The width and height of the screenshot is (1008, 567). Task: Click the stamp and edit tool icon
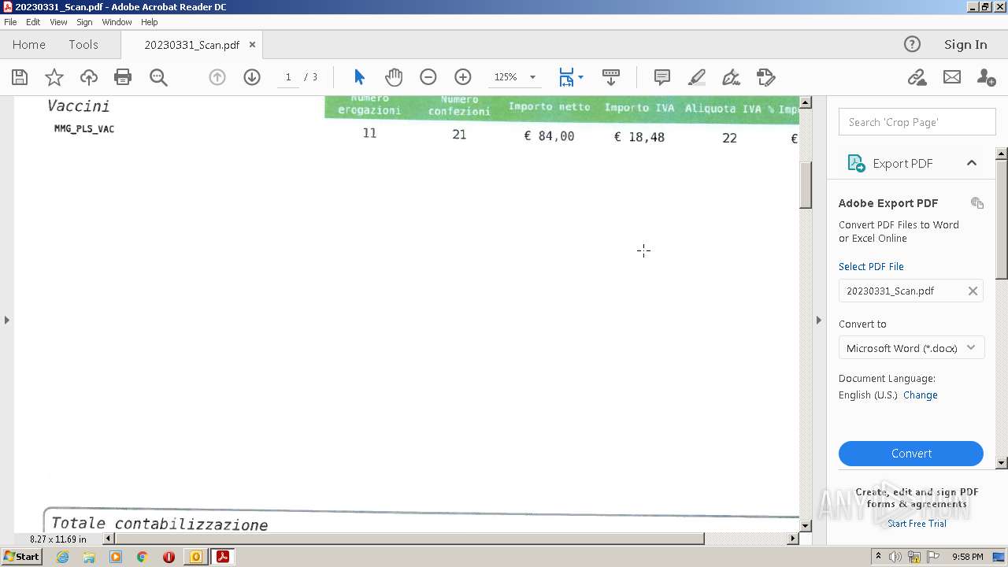click(x=766, y=77)
